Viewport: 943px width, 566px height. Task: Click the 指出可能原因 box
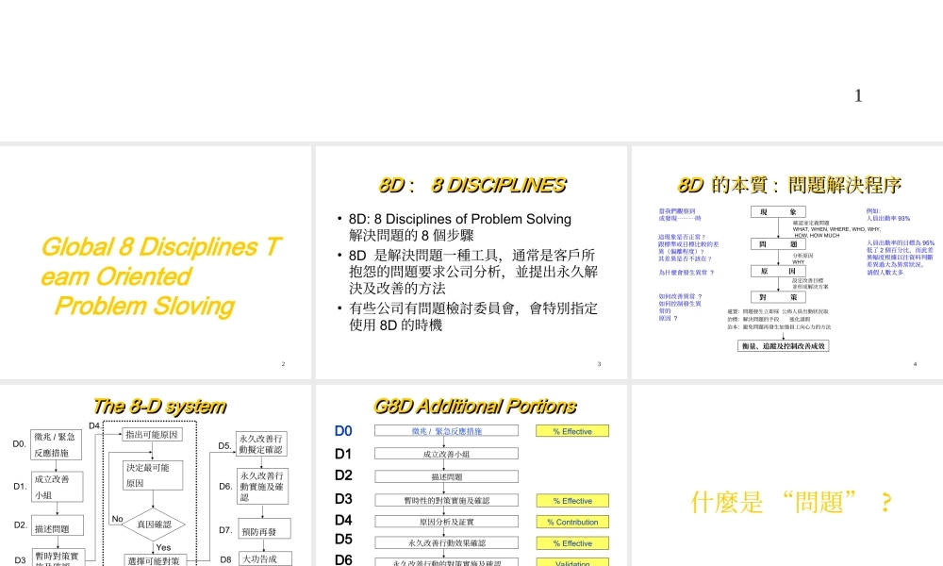coord(153,434)
